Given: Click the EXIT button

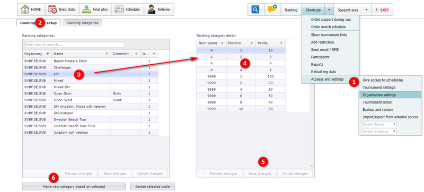Looking at the screenshot, I should [x=382, y=10].
